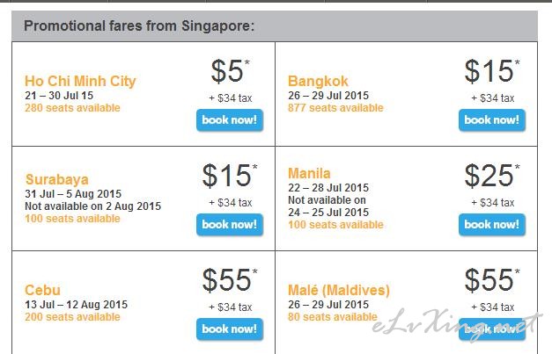Open the Cebu destination link
This screenshot has width=552, height=354.
tap(42, 290)
